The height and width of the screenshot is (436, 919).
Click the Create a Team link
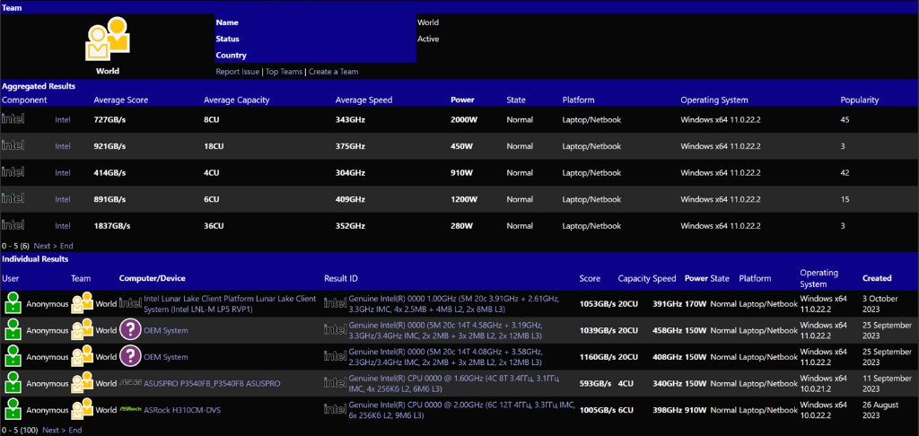click(333, 72)
